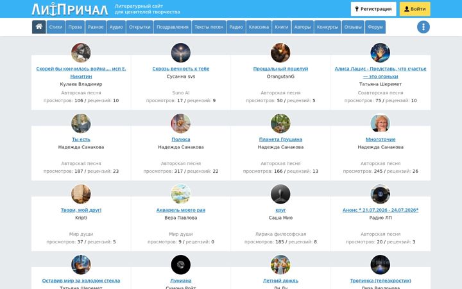The height and width of the screenshot is (289, 462).
Task: Click the Регистрация button
Action: (373, 9)
